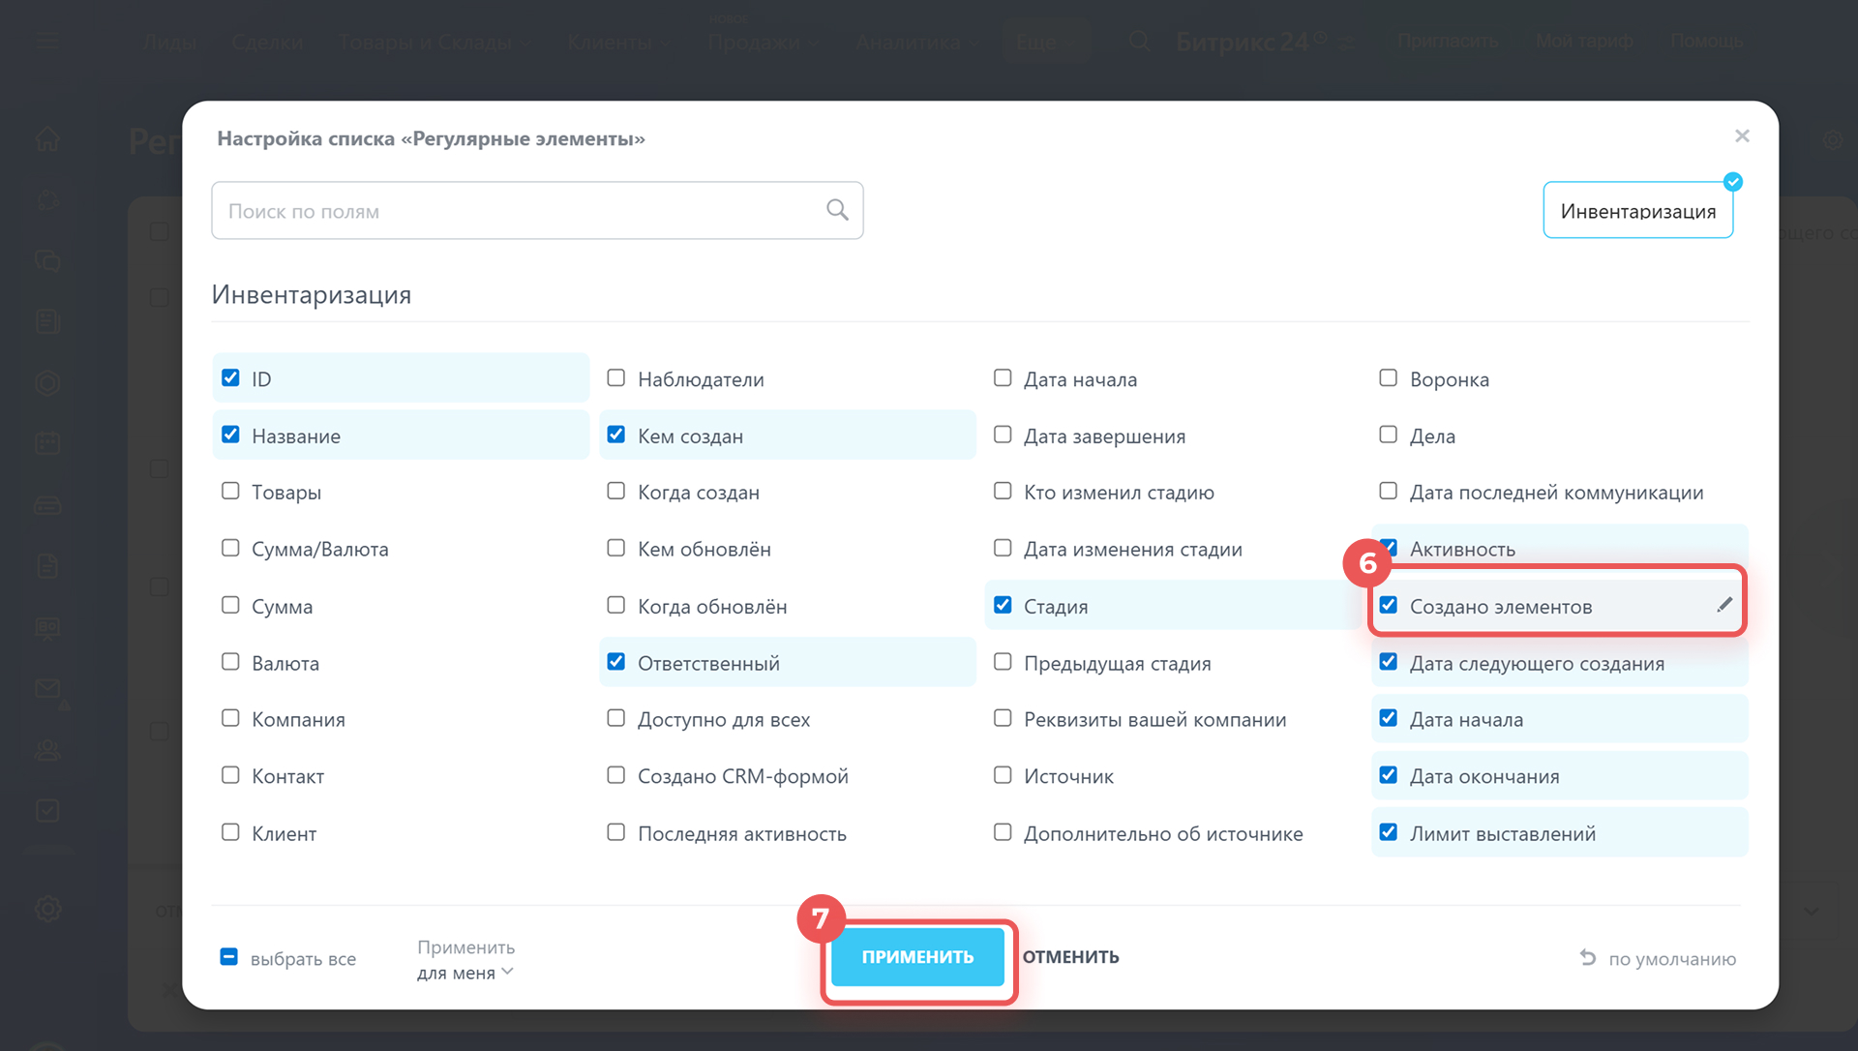
Task: Select the Инвентаризация section tab
Action: [x=1637, y=211]
